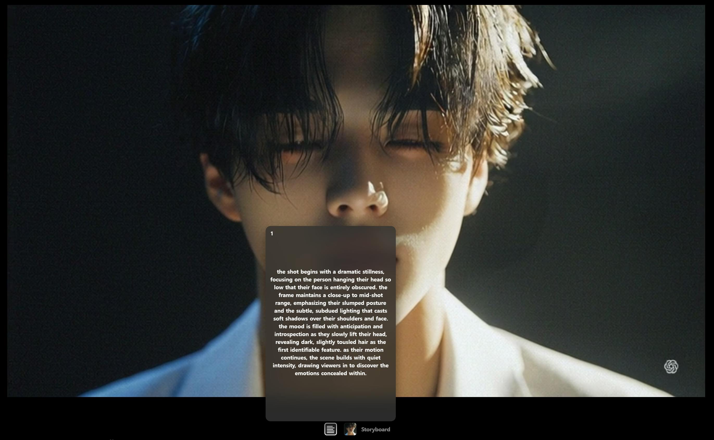Click the text caption lines icon
The image size is (714, 440).
click(330, 429)
